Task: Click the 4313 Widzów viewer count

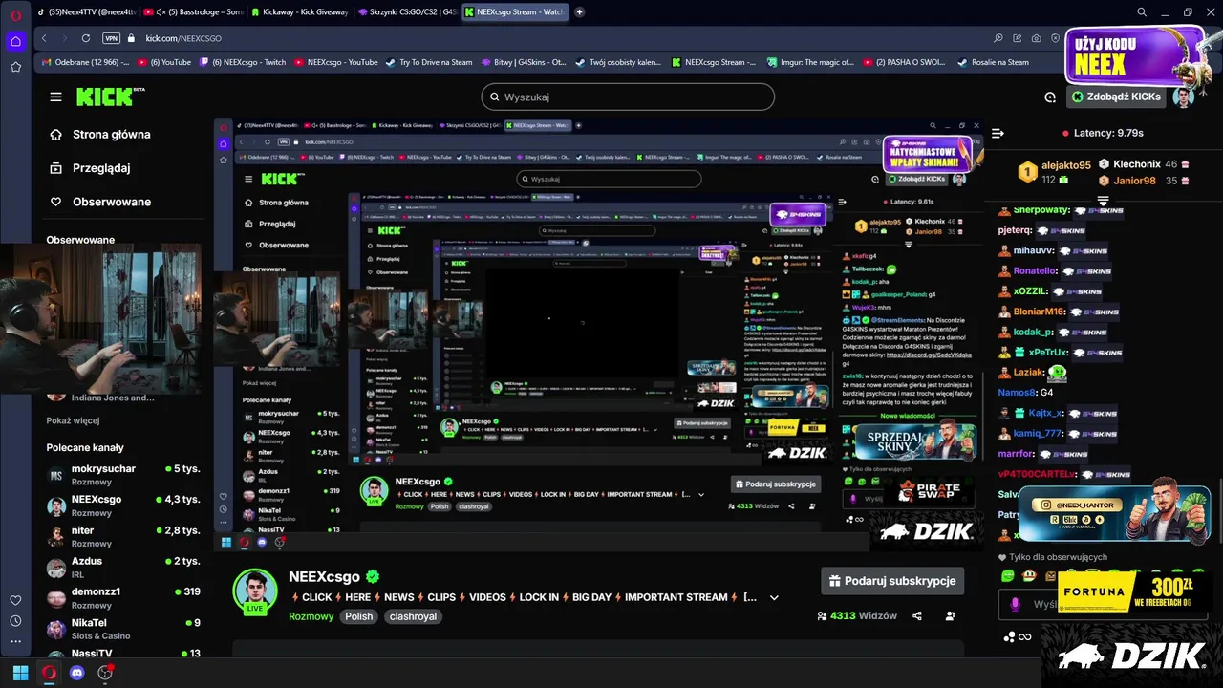Action: (857, 616)
